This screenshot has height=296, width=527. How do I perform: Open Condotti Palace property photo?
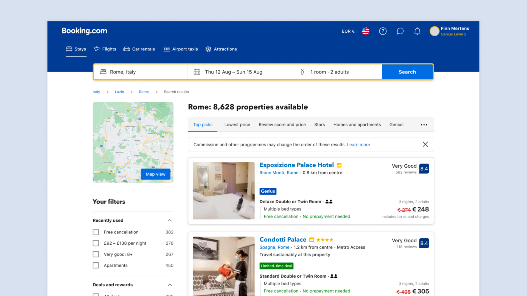coord(224,266)
